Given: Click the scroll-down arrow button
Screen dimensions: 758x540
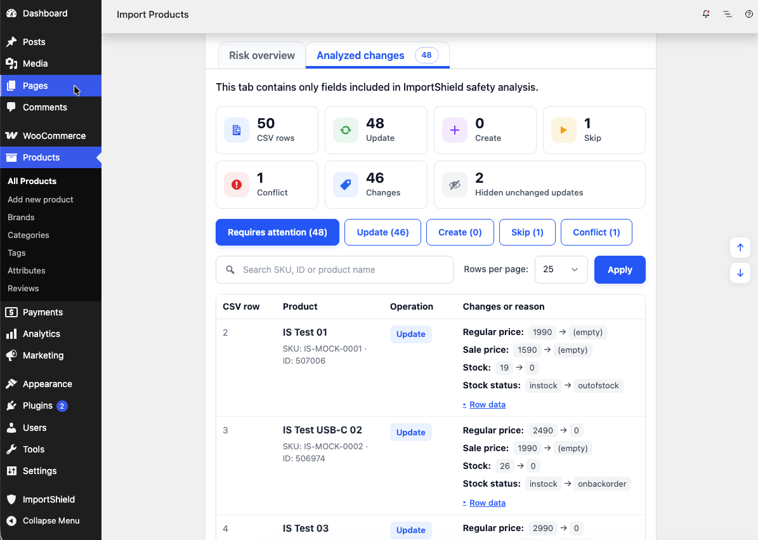Looking at the screenshot, I should [x=740, y=273].
